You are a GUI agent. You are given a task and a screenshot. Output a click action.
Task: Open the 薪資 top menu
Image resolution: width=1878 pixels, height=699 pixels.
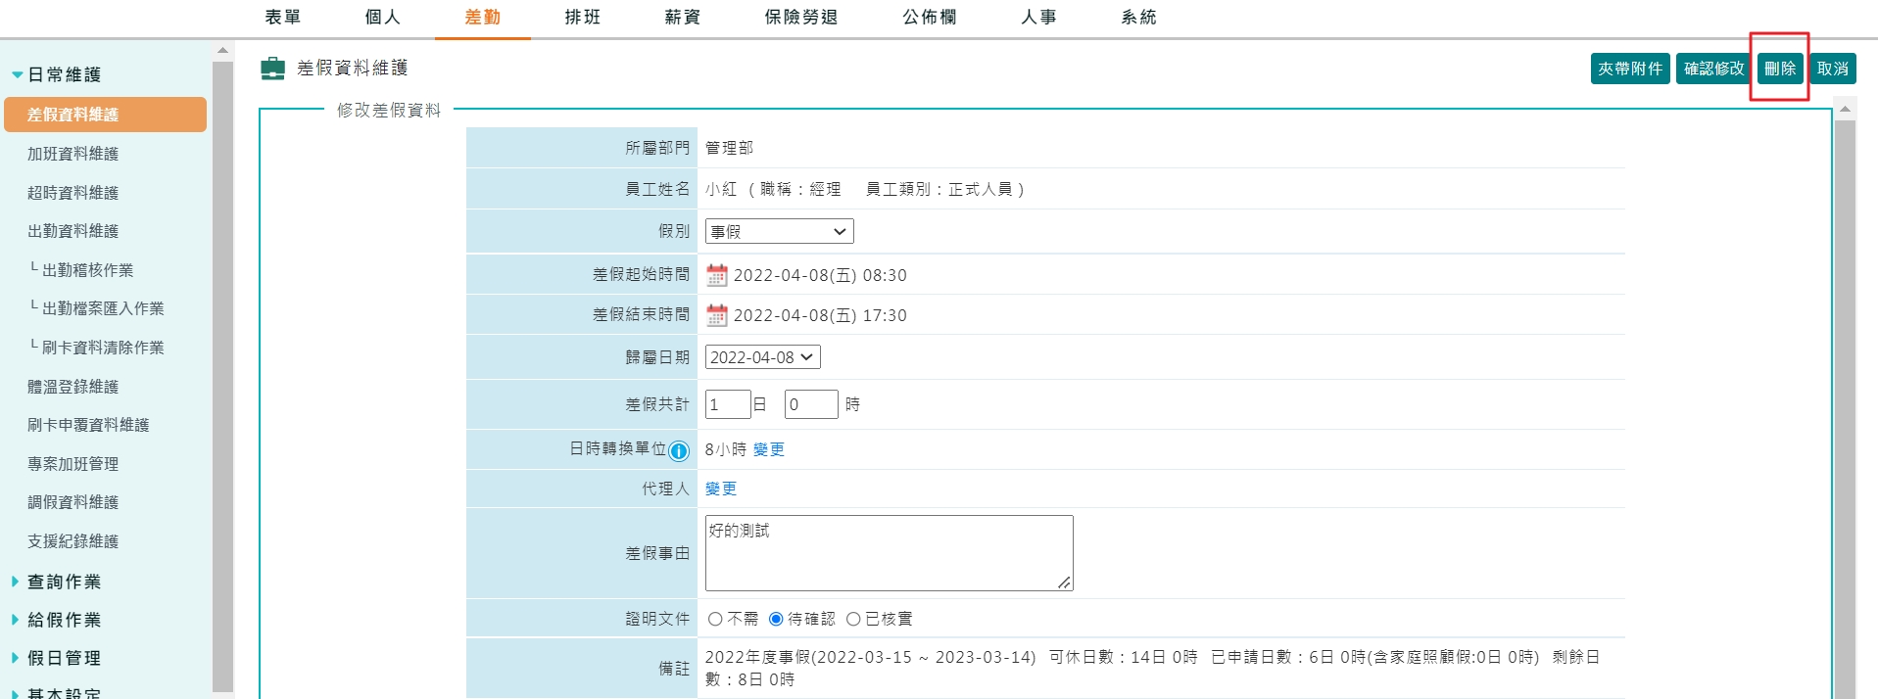point(682,18)
